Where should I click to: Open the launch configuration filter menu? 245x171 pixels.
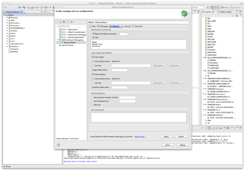(72, 22)
